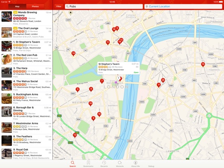Open Mondo Brewing Company ad listing
The image size is (224, 168).
[x=26, y=18]
